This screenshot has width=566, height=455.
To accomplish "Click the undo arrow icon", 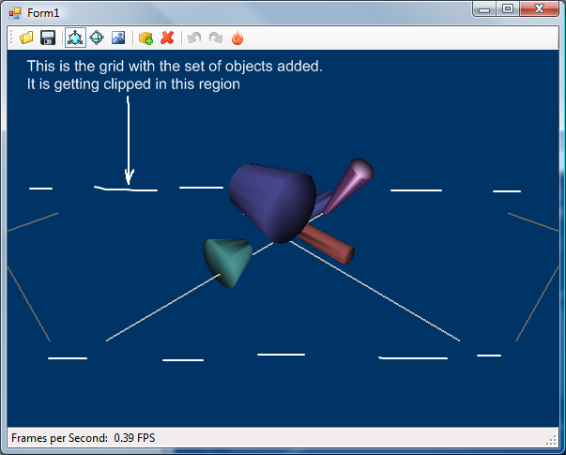I will [x=194, y=38].
